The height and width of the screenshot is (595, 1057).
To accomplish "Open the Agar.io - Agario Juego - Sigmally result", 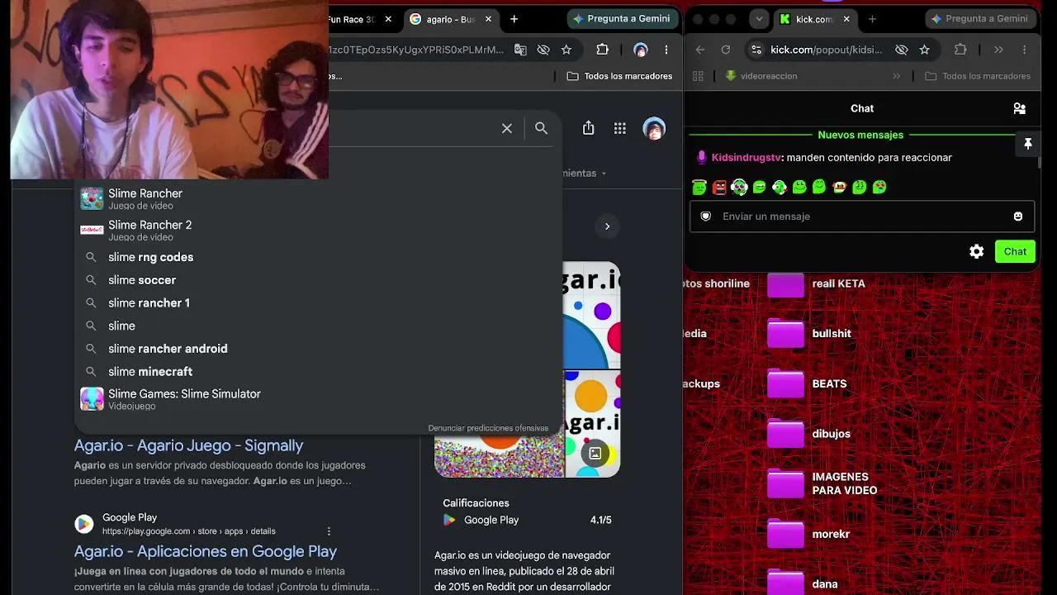I will tap(189, 445).
